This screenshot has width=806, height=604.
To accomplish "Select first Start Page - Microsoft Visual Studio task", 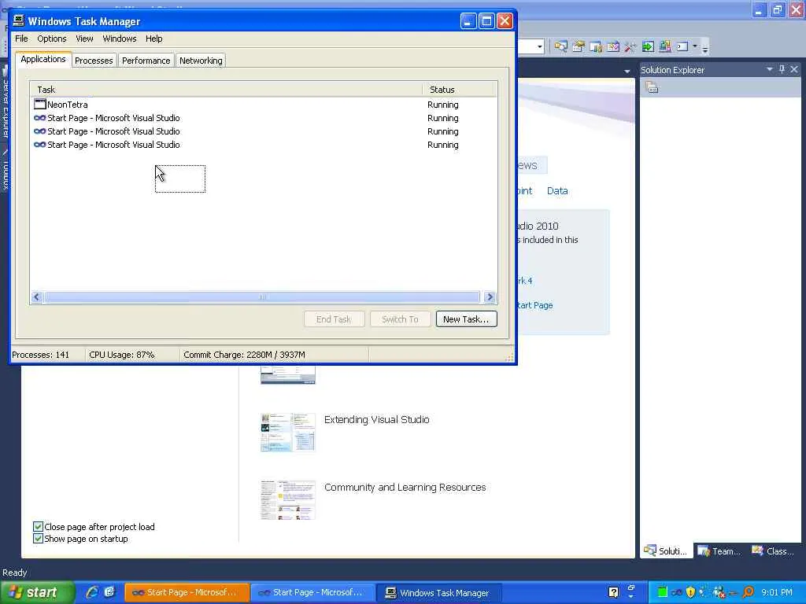I will (x=263, y=118).
